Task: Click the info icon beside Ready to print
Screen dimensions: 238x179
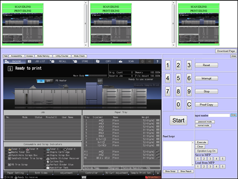Action: [x=10, y=68]
